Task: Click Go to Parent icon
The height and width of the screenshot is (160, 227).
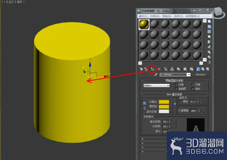Action: pos(202,69)
